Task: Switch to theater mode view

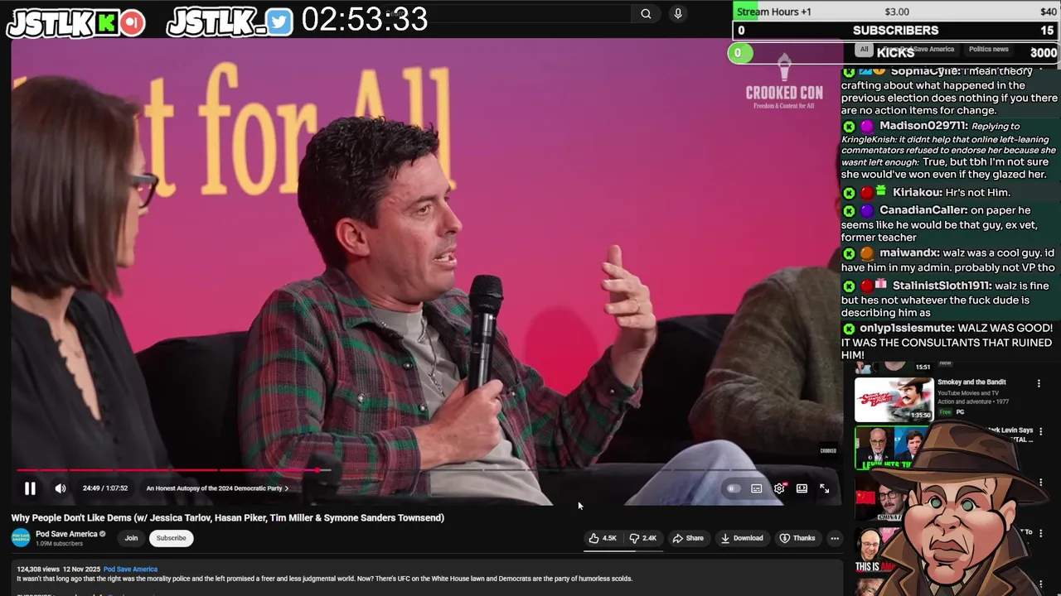Action: [802, 488]
